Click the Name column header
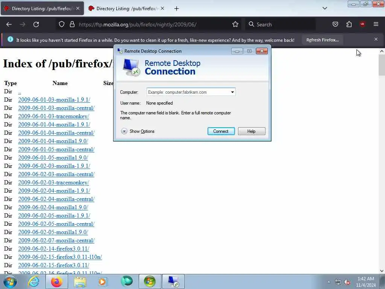This screenshot has width=385, height=289. click(60, 83)
